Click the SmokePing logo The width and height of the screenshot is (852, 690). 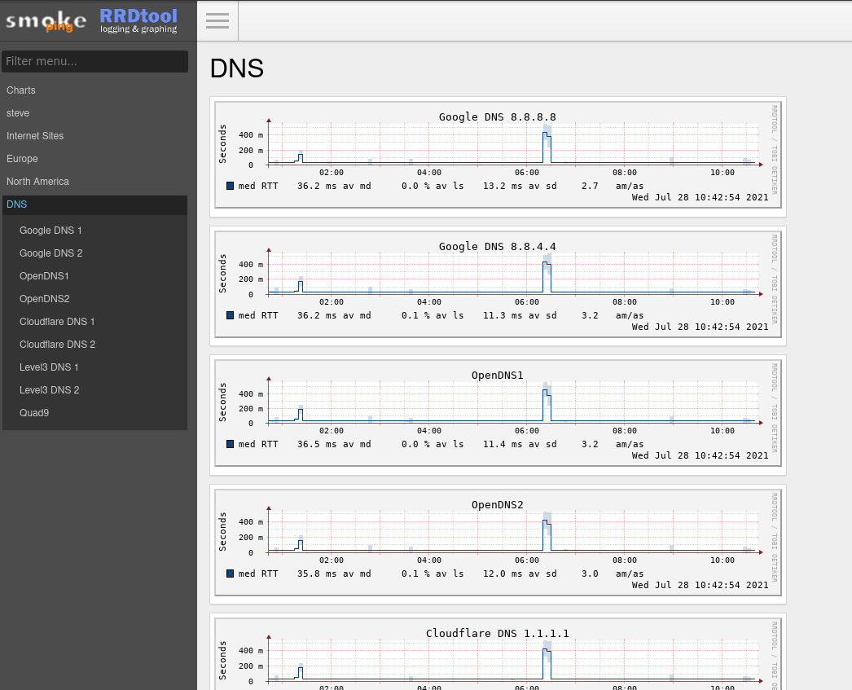click(x=46, y=20)
